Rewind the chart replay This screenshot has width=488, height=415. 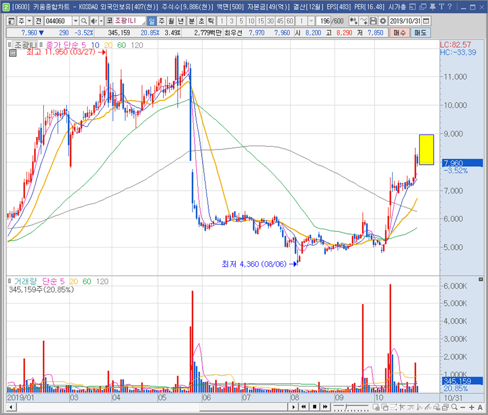point(304,407)
